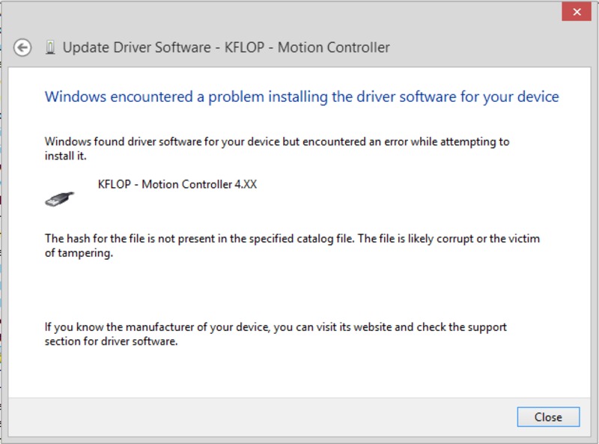
Task: Click the 'of tampering.' text line
Action: [x=79, y=253]
